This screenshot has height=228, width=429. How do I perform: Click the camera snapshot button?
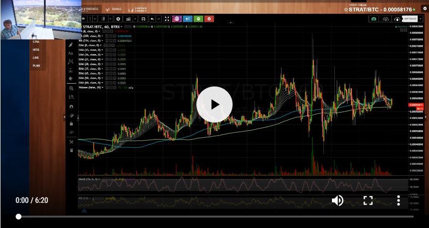[x=374, y=19]
